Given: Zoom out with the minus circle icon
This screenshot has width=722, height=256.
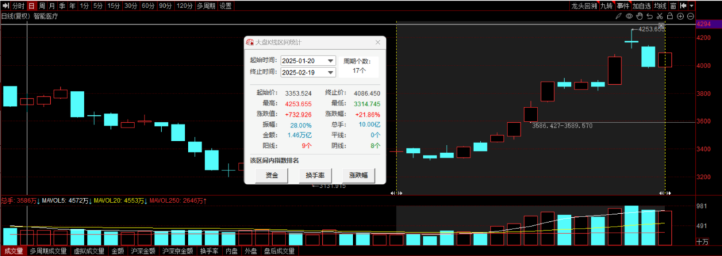Looking at the screenshot, I should pos(690,16).
